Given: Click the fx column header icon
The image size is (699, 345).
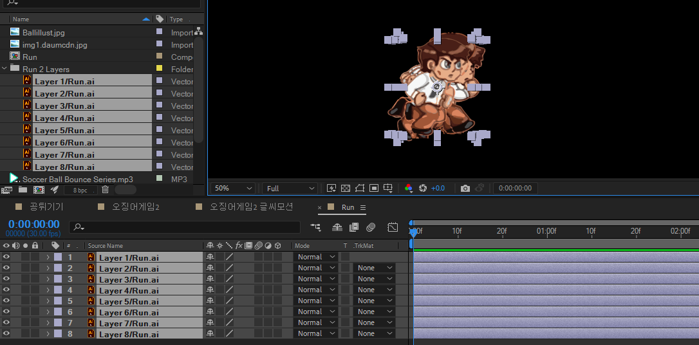Looking at the screenshot, I should tap(239, 245).
